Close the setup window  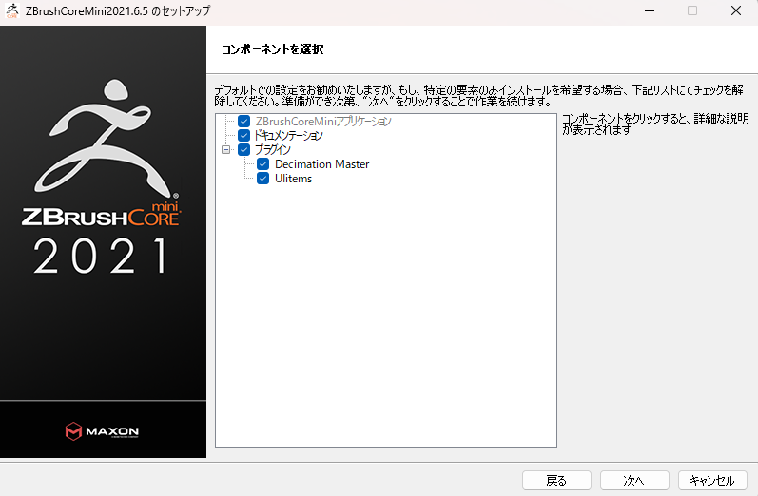click(736, 10)
